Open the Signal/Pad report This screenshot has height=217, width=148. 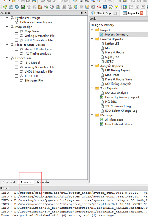point(112,57)
